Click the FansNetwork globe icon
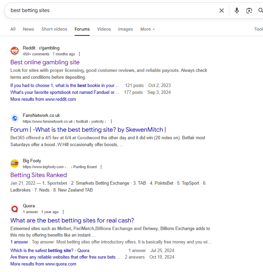Viewport: 263px width, 272px height. [x=14, y=118]
